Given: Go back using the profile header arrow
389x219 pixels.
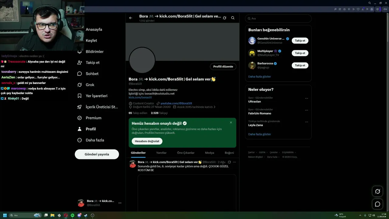Looking at the screenshot, I should [x=131, y=18].
